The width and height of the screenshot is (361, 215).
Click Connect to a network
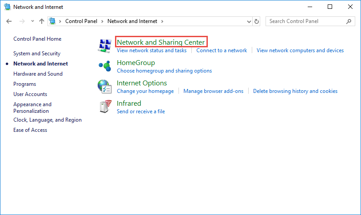click(222, 50)
